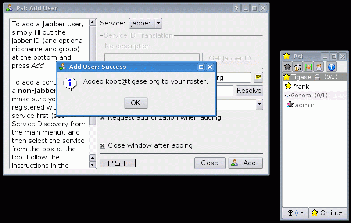Click the Psi Add User title bar icon

[x=9, y=8]
